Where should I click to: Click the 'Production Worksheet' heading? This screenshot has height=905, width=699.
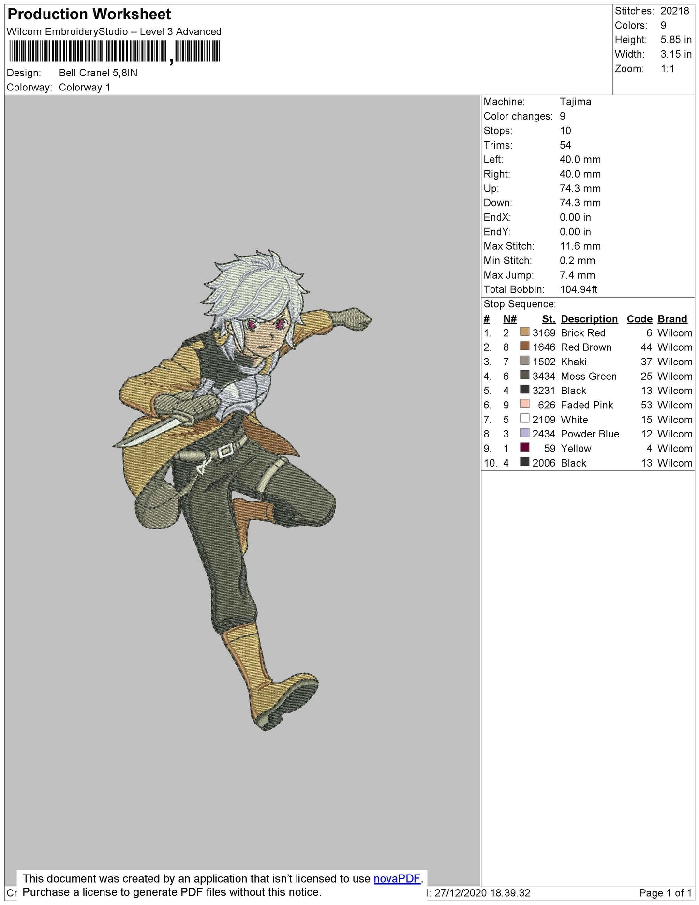click(x=89, y=14)
